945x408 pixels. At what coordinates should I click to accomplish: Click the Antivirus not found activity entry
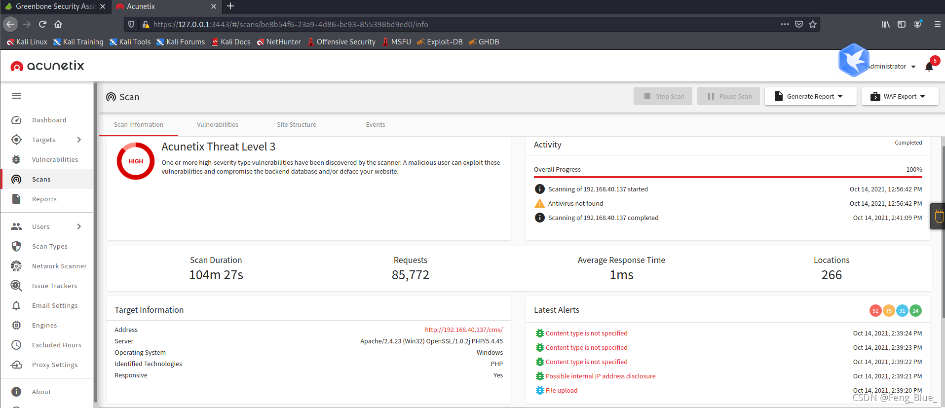pos(575,203)
